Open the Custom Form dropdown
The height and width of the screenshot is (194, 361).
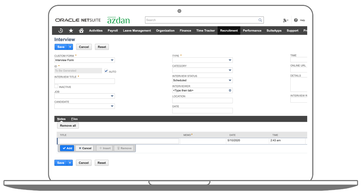[x=112, y=60]
